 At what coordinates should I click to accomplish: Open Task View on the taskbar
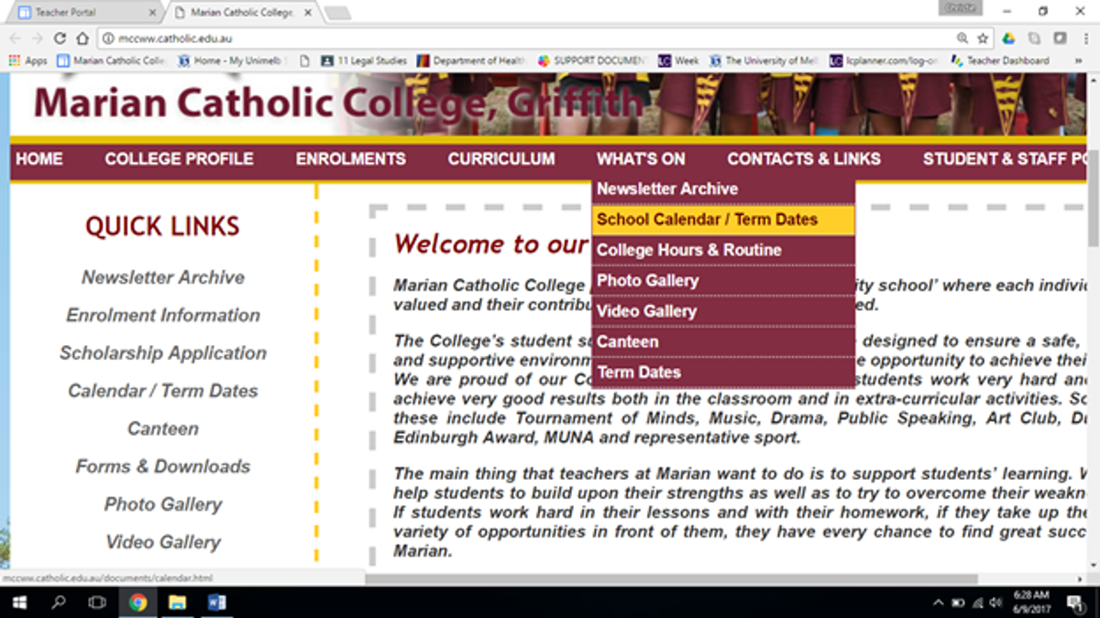pyautogui.click(x=97, y=602)
